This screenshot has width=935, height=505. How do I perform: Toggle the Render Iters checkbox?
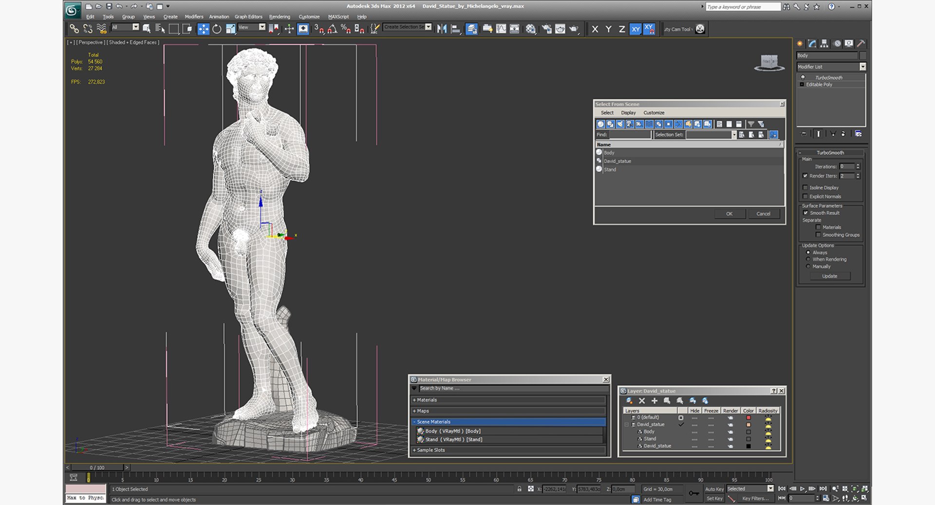click(805, 176)
